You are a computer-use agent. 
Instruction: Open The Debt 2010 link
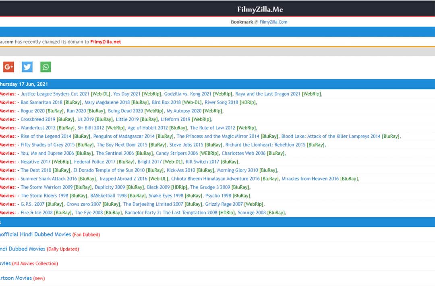tap(36, 170)
